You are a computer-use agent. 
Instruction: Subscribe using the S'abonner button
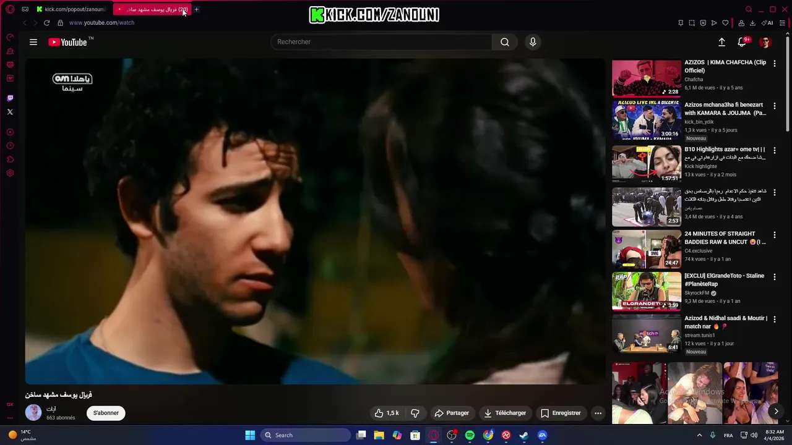point(106,413)
